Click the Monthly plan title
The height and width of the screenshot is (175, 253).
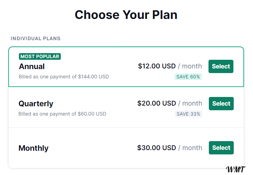pos(34,148)
